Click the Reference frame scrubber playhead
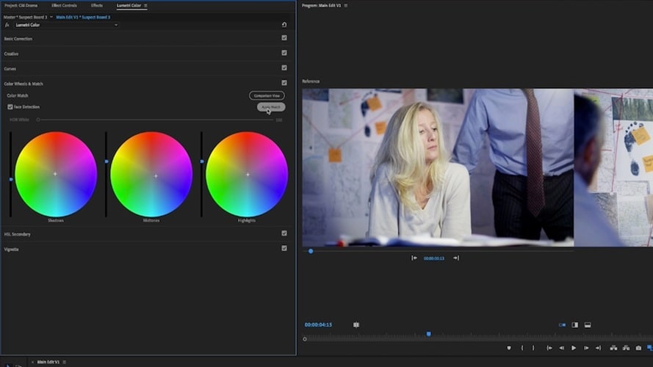This screenshot has height=367, width=653. 311,251
